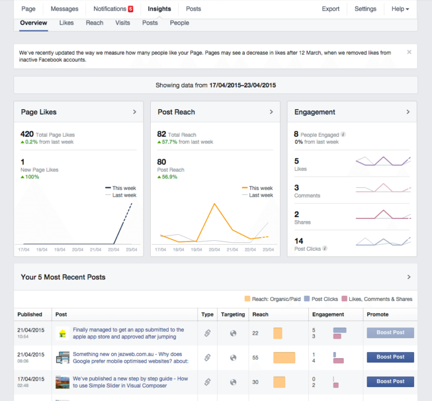Switch to the Visits sub-tab

pos(123,23)
